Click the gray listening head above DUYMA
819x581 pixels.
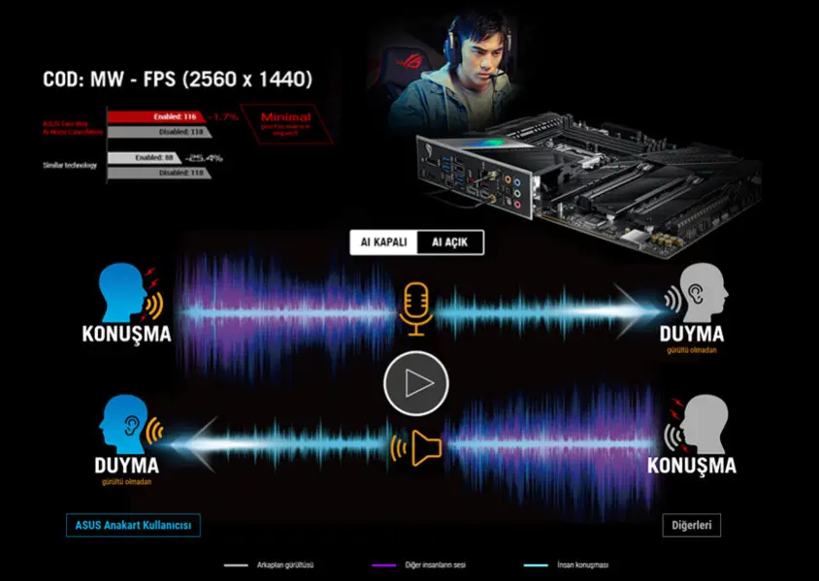tap(698, 292)
